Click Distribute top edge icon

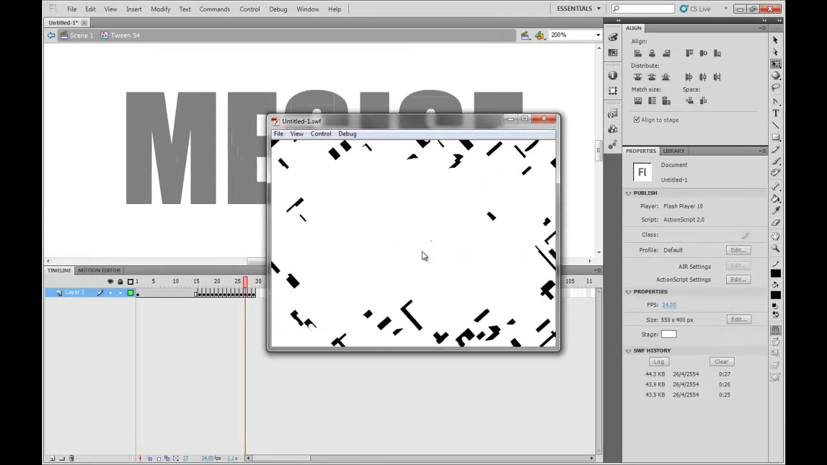pyautogui.click(x=638, y=77)
